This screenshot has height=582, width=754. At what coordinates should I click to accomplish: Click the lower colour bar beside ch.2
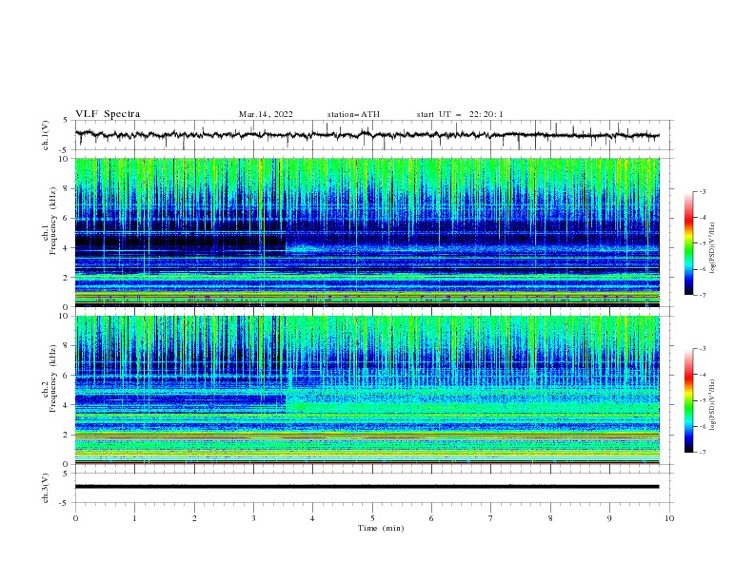click(x=689, y=400)
